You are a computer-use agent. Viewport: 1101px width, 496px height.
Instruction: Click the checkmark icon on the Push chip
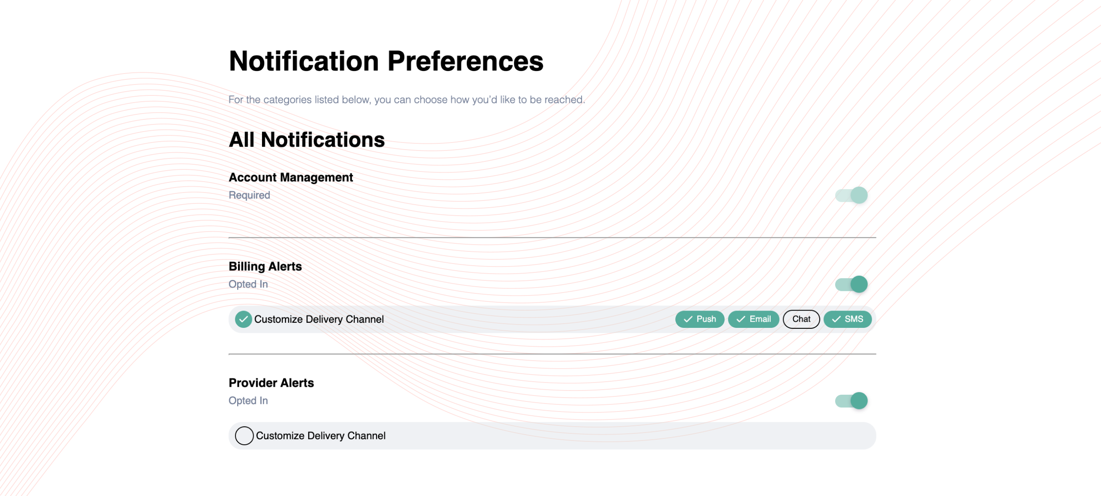tap(688, 319)
